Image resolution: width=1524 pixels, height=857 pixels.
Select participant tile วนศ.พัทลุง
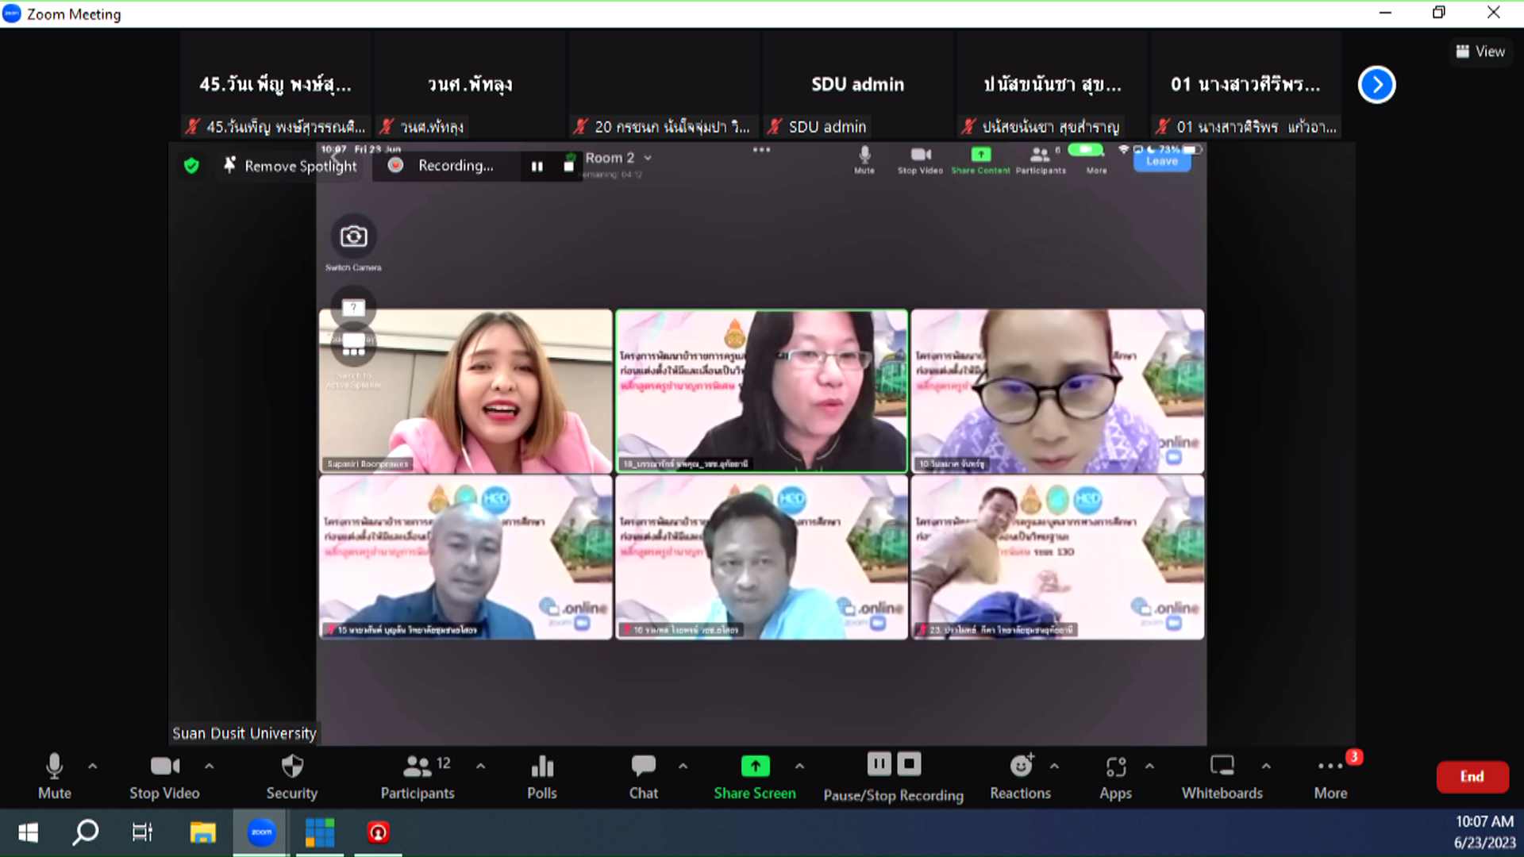pyautogui.click(x=470, y=85)
